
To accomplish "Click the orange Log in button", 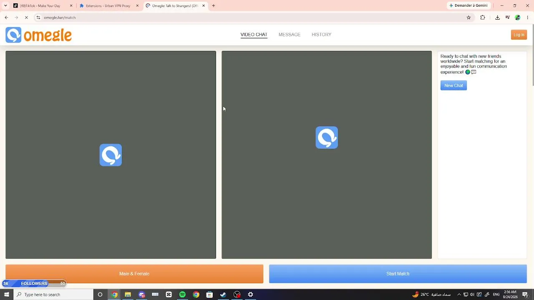I will click(x=519, y=35).
